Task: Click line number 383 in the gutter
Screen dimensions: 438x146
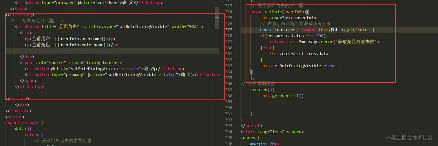Action: click(x=229, y=66)
